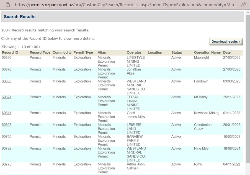
Task: Click the date 16/08/2021
Action: (232, 149)
